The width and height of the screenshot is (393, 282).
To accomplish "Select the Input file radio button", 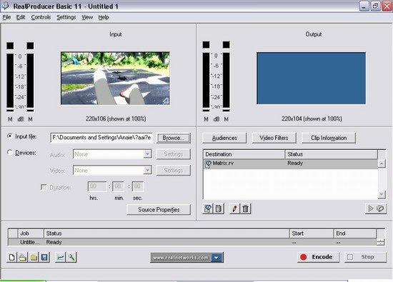I will pos(9,136).
